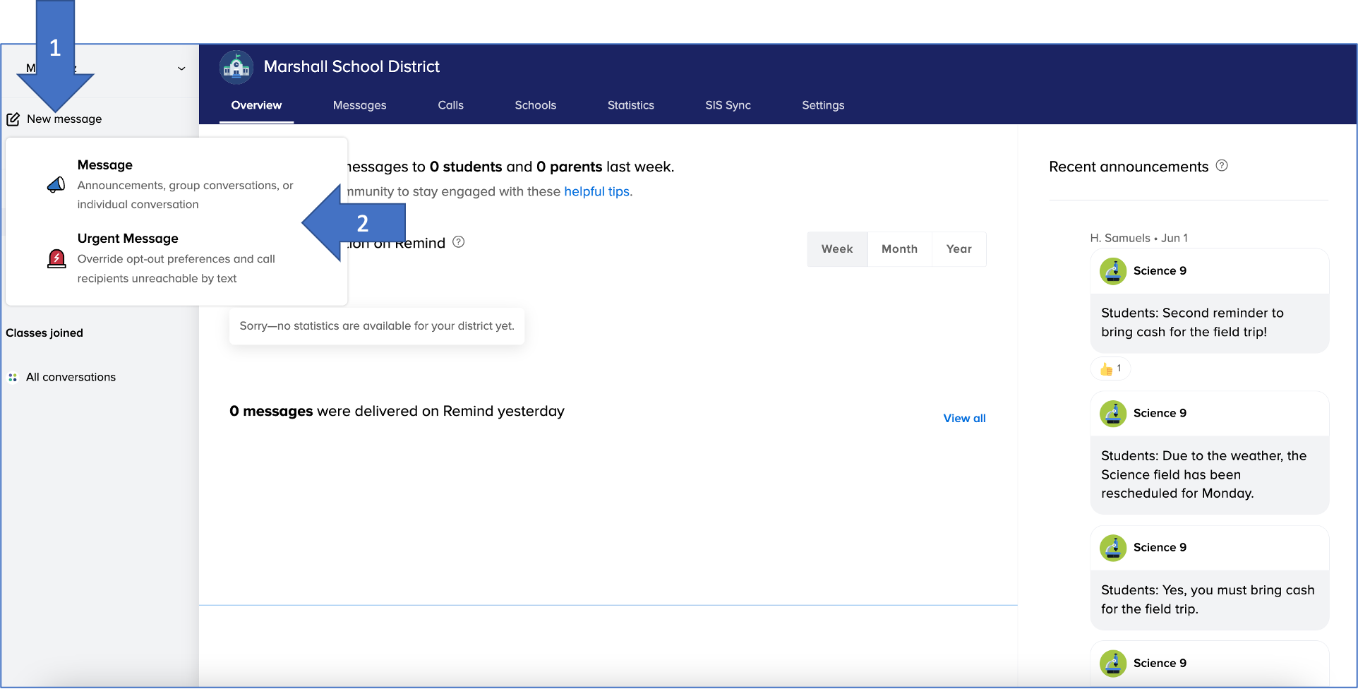Click help icon beside Recent announcements

pos(1222,166)
